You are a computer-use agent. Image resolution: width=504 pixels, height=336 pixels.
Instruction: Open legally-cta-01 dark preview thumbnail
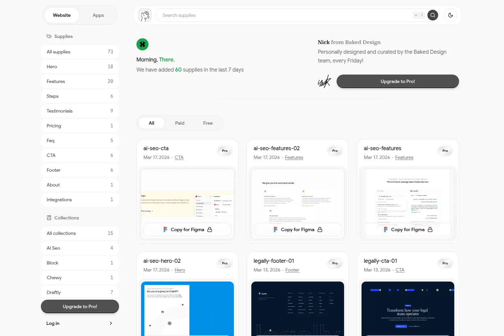click(x=408, y=308)
